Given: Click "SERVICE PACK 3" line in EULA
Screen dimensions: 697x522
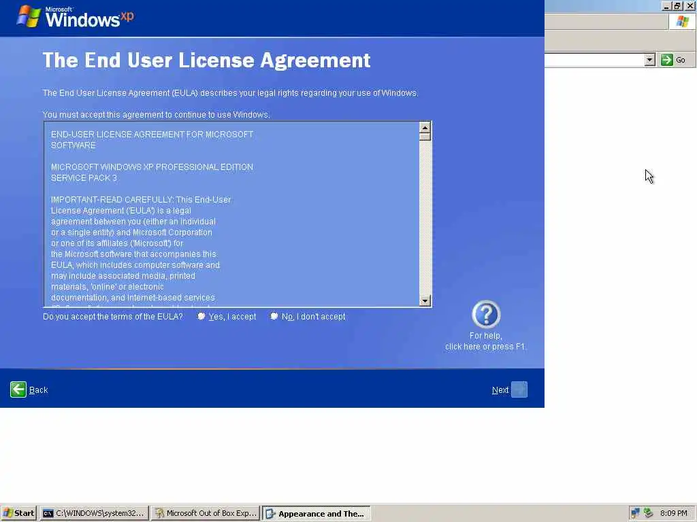Looking at the screenshot, I should tap(84, 178).
